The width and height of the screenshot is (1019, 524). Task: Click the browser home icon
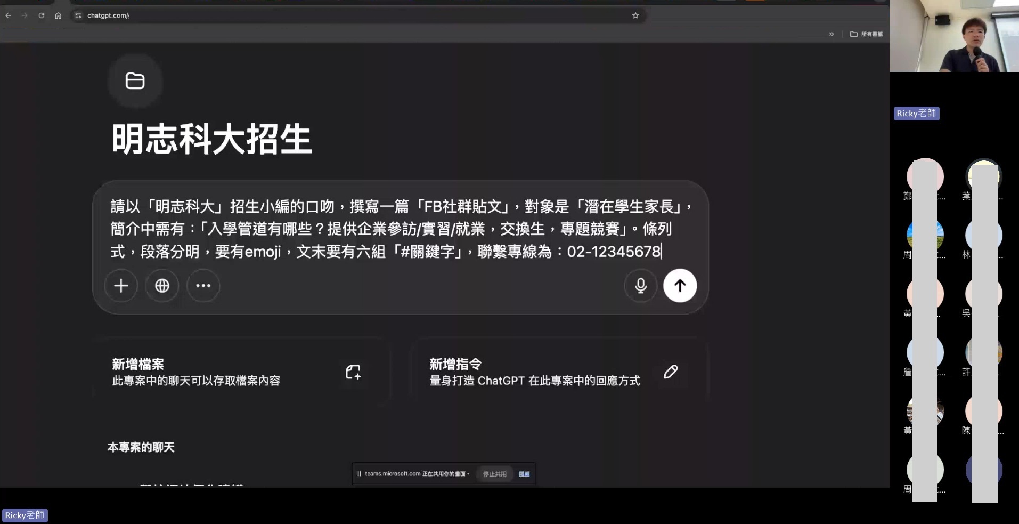point(58,15)
